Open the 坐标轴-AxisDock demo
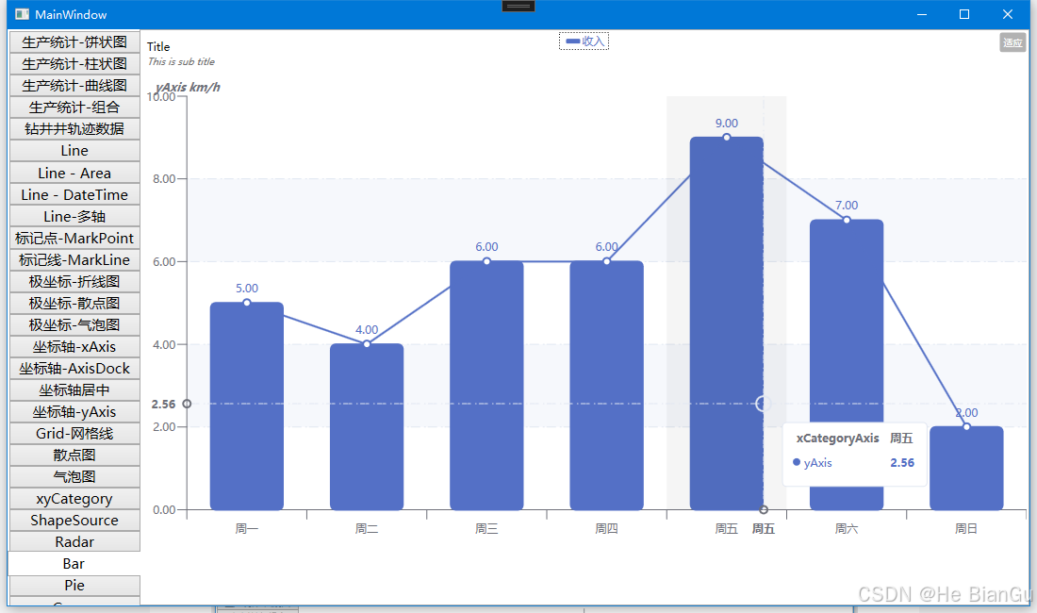1037x613 pixels. [74, 369]
